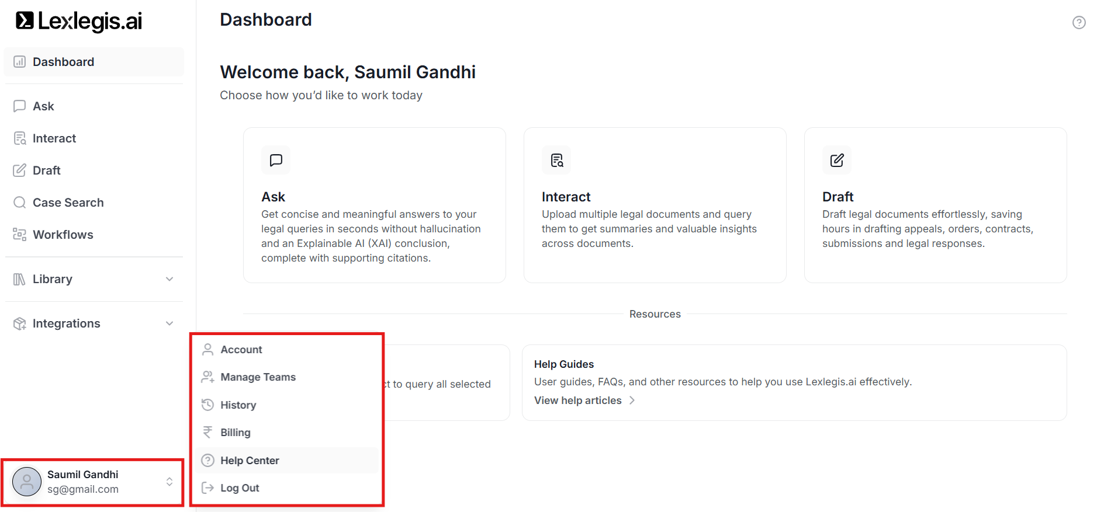Viewport: 1097px width, 512px height.
Task: Click the user avatar icon
Action: [27, 482]
